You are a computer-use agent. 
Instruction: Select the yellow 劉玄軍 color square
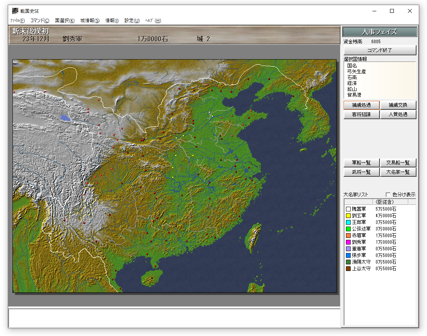point(348,216)
